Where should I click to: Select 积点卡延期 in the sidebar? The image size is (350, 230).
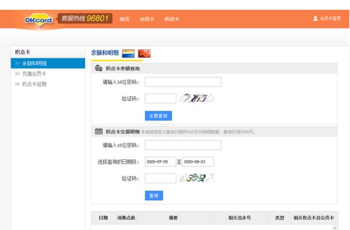tap(34, 84)
